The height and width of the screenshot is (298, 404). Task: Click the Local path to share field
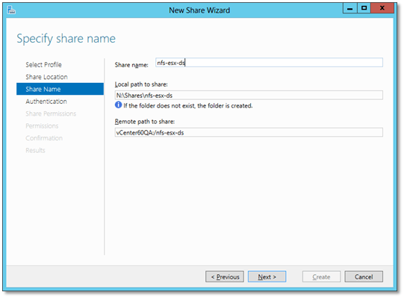(x=249, y=95)
